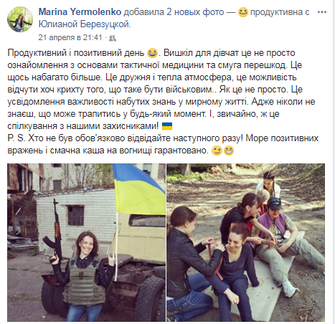Click the Ukrainian flag in left photo
Screen dimensions: 335x324
(x=138, y=189)
